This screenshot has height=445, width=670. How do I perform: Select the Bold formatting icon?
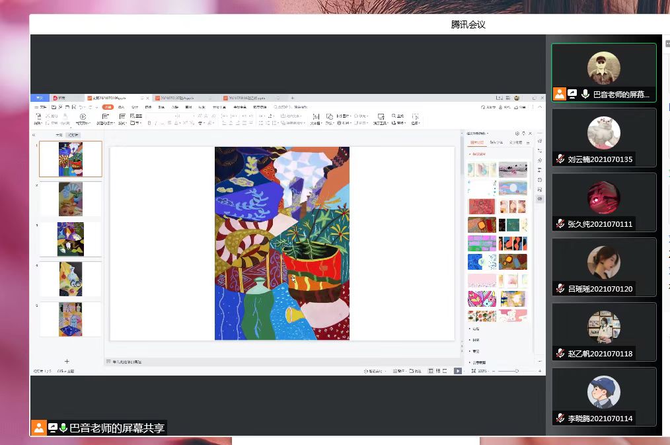point(149,123)
